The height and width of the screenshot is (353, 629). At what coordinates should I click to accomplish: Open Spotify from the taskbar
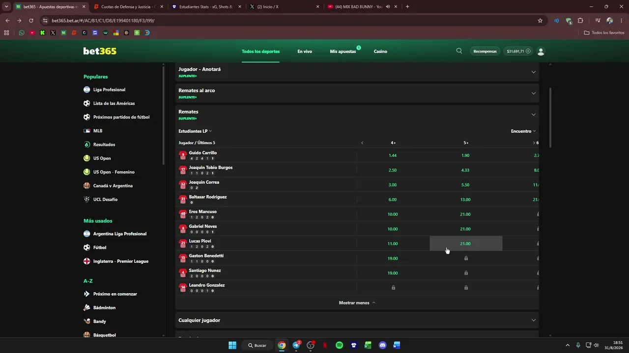(339, 345)
